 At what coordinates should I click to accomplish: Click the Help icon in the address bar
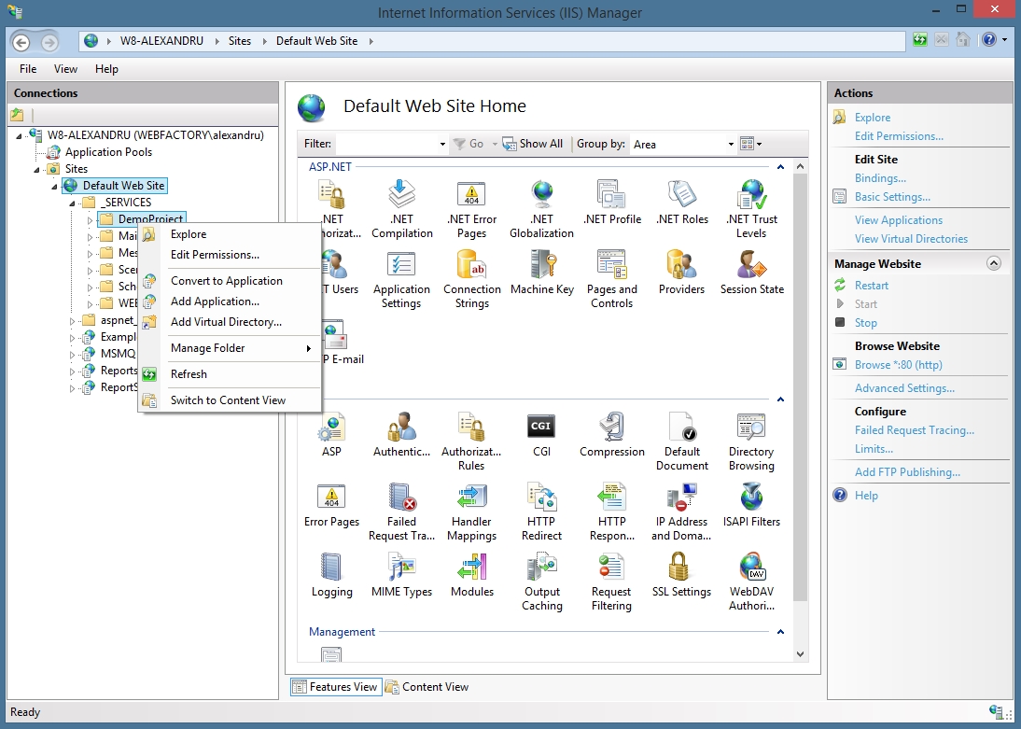(x=989, y=41)
